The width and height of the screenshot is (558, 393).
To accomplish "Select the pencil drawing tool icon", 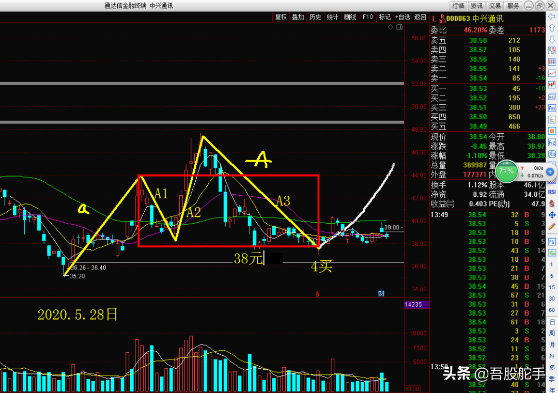I will [552, 226].
